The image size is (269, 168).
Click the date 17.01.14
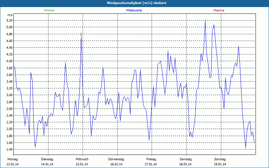pos(151,164)
